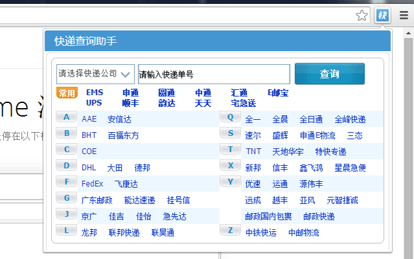The height and width of the screenshot is (259, 414).
Task: Click the letter Q index button
Action: pyautogui.click(x=230, y=117)
